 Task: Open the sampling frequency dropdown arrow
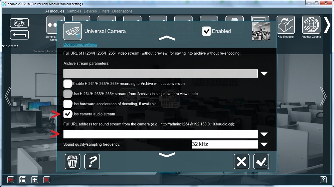coord(264,144)
